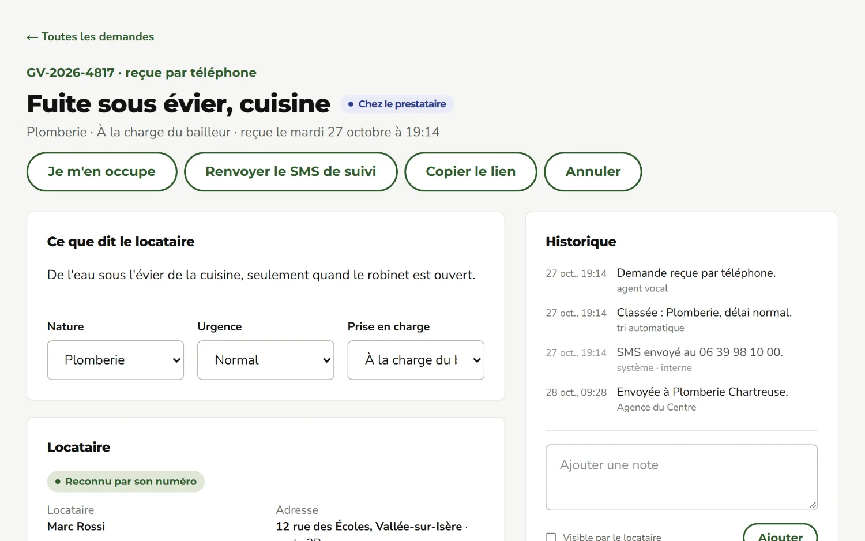Click the Je m'en occupe button
This screenshot has height=541, width=865.
point(101,172)
